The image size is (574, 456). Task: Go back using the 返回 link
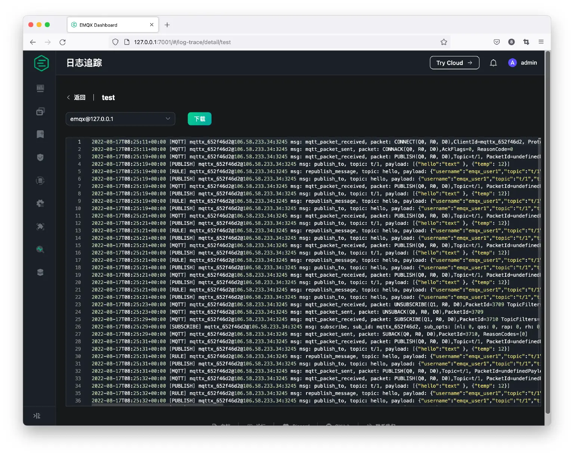pos(76,97)
